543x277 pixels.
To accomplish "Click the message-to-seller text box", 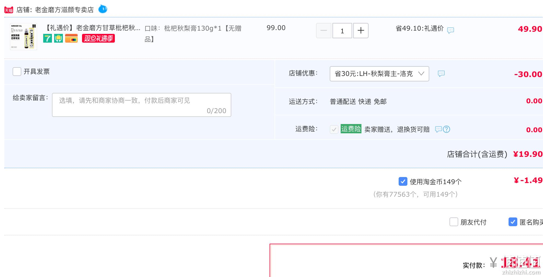I will pyautogui.click(x=142, y=105).
